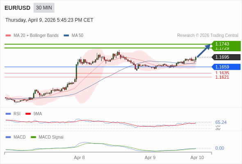Viewport: 242px width, 164px height.
Task: Click the black 1.1695 current price label
Action: [x=226, y=57]
